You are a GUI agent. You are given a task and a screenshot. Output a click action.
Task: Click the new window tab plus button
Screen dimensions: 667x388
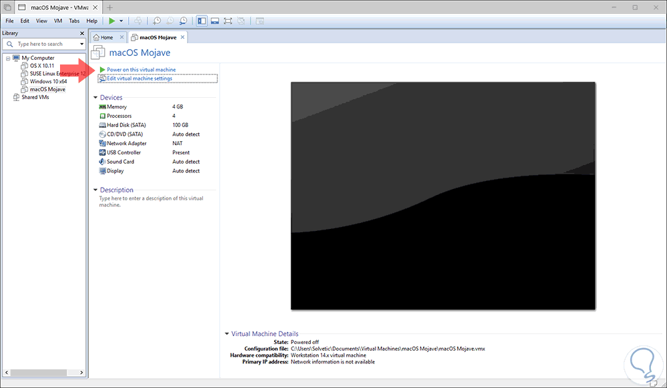(x=110, y=7)
